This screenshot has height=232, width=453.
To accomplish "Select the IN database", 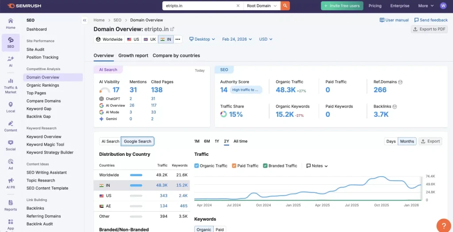I will pyautogui.click(x=166, y=39).
